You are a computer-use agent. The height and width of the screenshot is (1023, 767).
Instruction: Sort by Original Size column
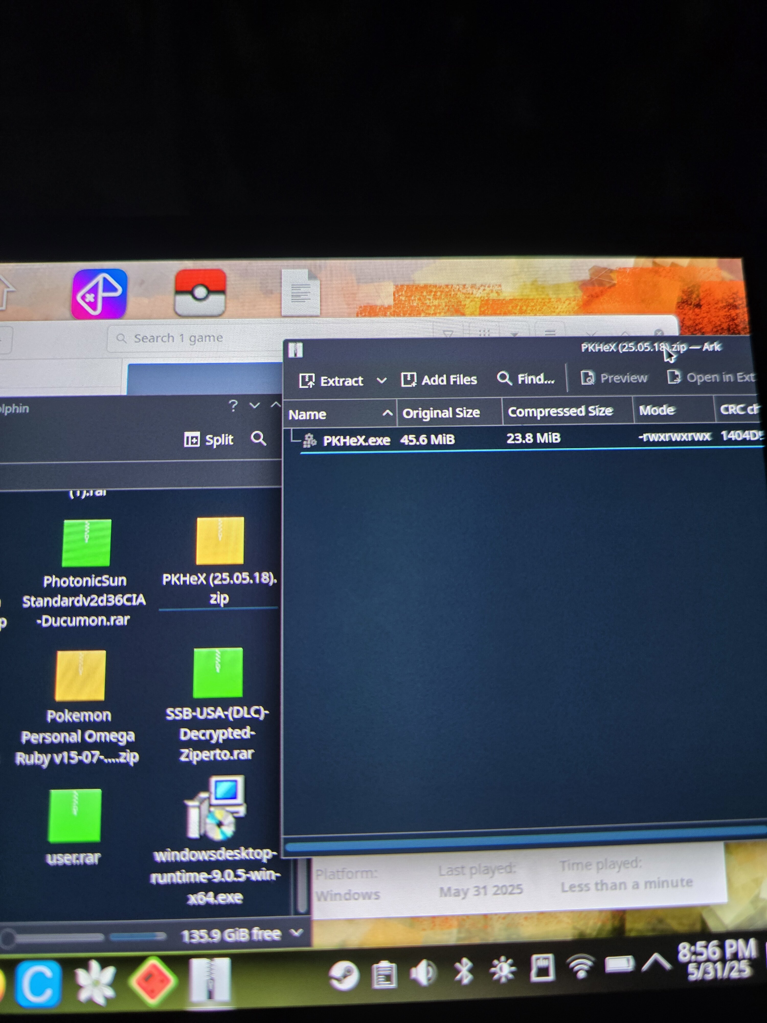tap(441, 413)
